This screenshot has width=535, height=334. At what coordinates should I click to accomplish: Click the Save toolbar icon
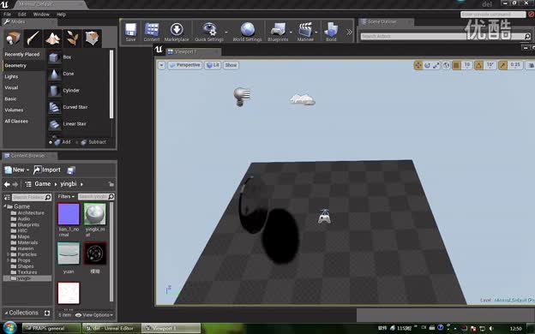(130, 32)
